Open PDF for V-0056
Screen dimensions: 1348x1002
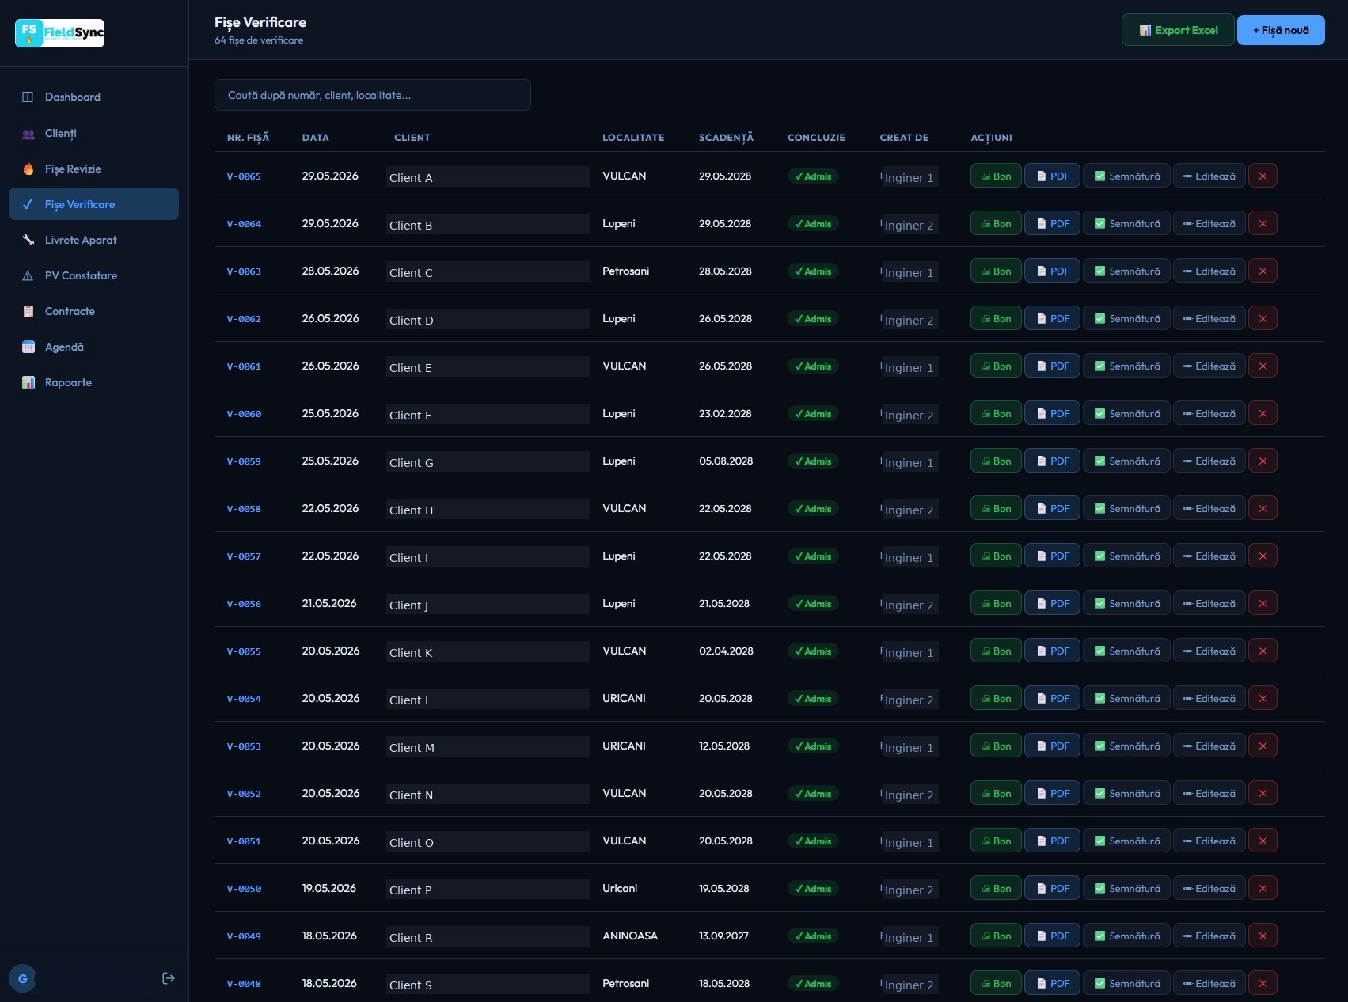coord(1052,603)
